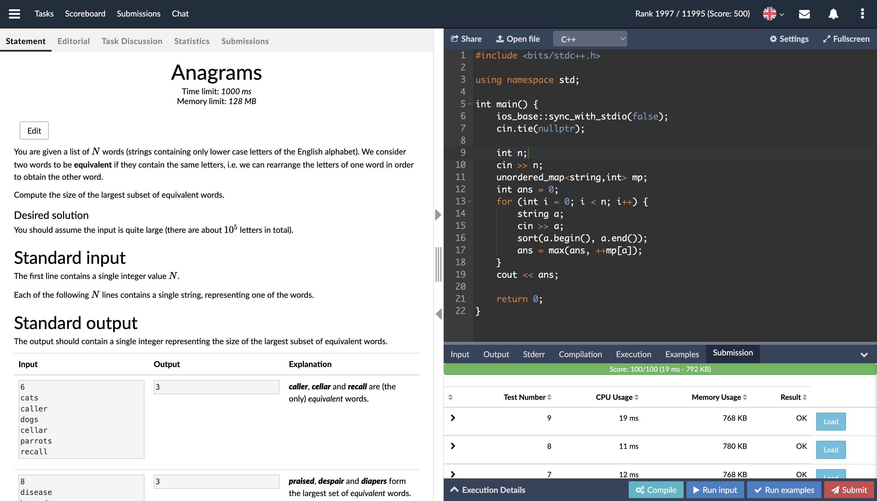The width and height of the screenshot is (877, 501).
Task: Sort by Memory Usage column
Action: pyautogui.click(x=719, y=397)
